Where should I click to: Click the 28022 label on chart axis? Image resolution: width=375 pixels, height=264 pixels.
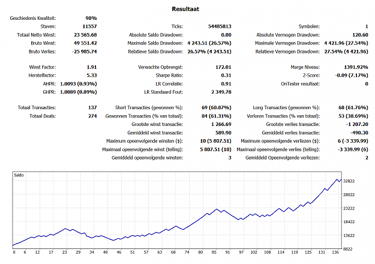[x=349, y=194]
